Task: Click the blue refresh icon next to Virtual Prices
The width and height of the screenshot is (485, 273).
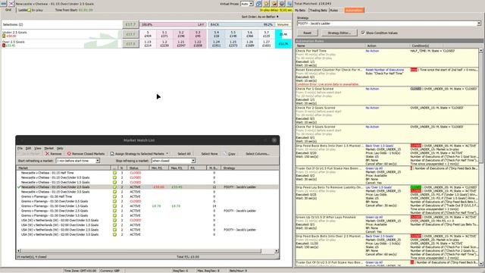Action: point(258,4)
